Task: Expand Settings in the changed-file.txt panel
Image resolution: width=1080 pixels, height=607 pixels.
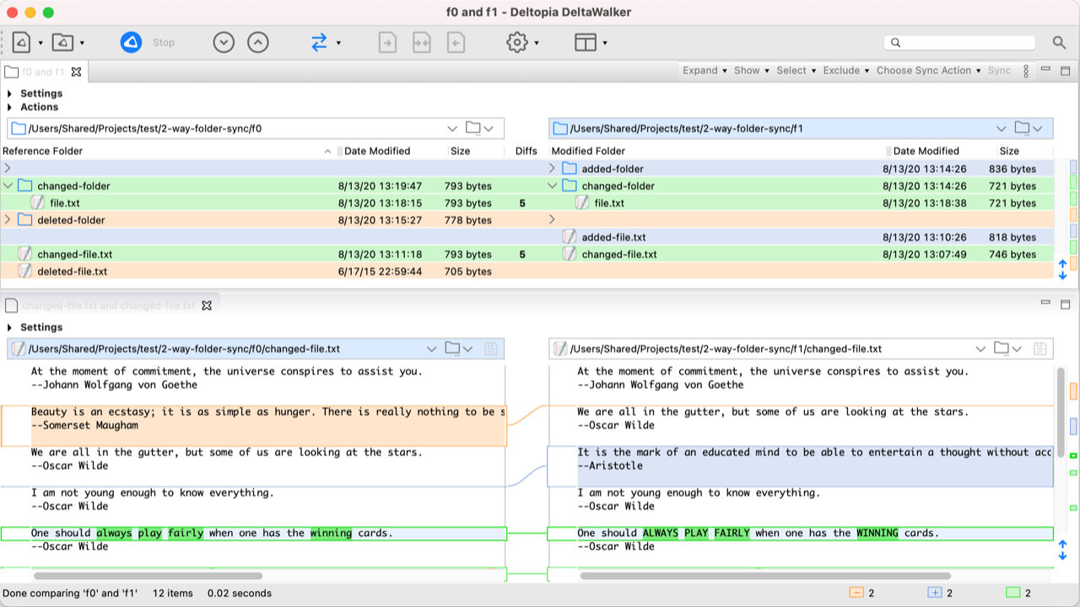Action: (x=10, y=327)
